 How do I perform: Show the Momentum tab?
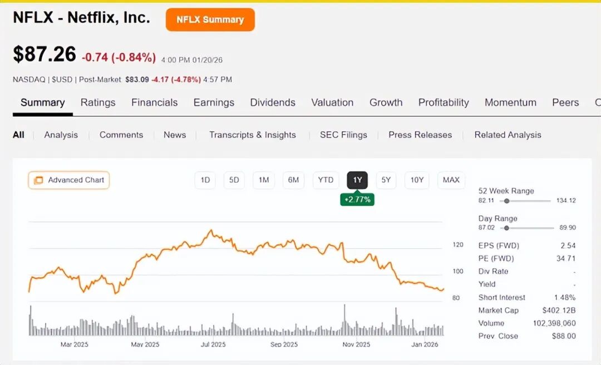coord(510,102)
